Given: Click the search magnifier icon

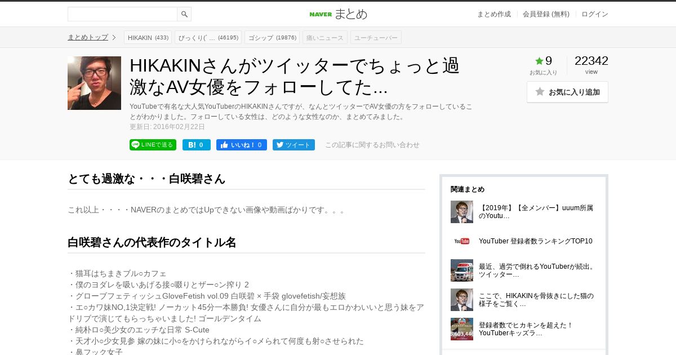Looking at the screenshot, I should click(184, 14).
